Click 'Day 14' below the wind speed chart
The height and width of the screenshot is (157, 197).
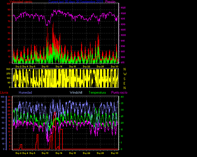click(x=59, y=66)
